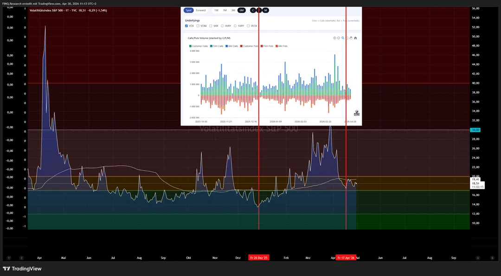Click the TradingView logo

click(x=22, y=269)
